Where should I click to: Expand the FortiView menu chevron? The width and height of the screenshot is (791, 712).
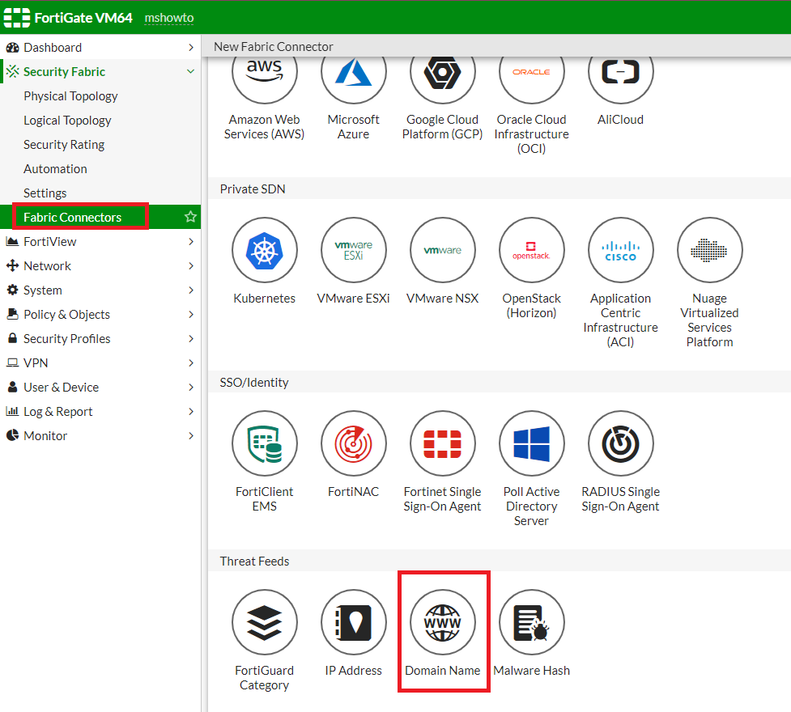191,242
